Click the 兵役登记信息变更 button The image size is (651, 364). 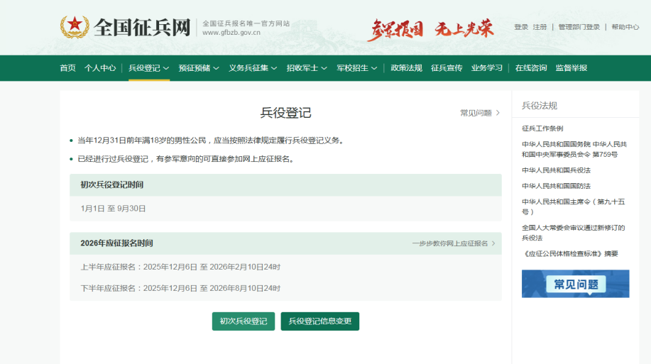point(319,321)
